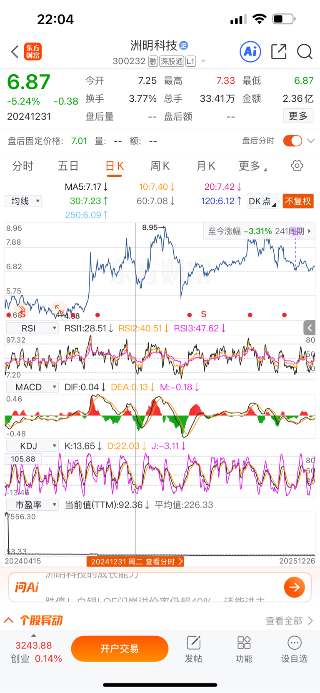Image resolution: width=320 pixels, height=693 pixels.
Task: Open the 东方财富 logo icon
Action: pyautogui.click(x=33, y=52)
